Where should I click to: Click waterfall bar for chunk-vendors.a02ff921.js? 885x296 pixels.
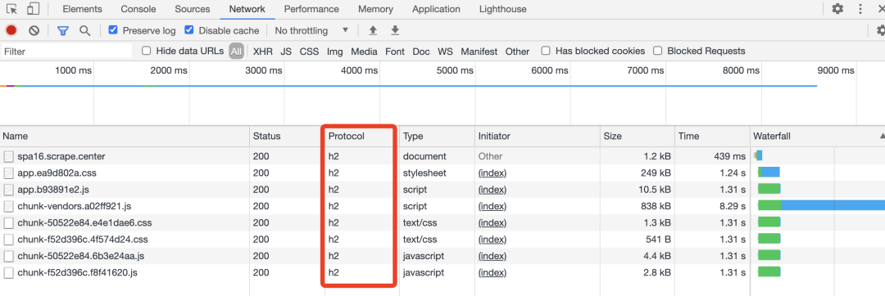(x=821, y=206)
